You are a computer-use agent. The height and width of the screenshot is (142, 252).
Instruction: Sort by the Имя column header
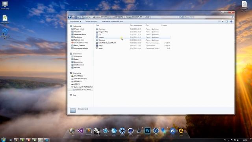tap(97, 25)
